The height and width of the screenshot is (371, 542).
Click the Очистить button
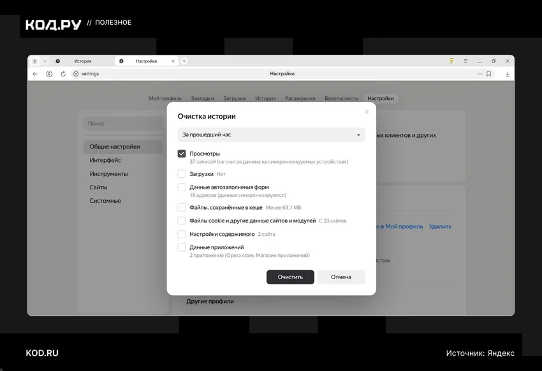pyautogui.click(x=290, y=277)
